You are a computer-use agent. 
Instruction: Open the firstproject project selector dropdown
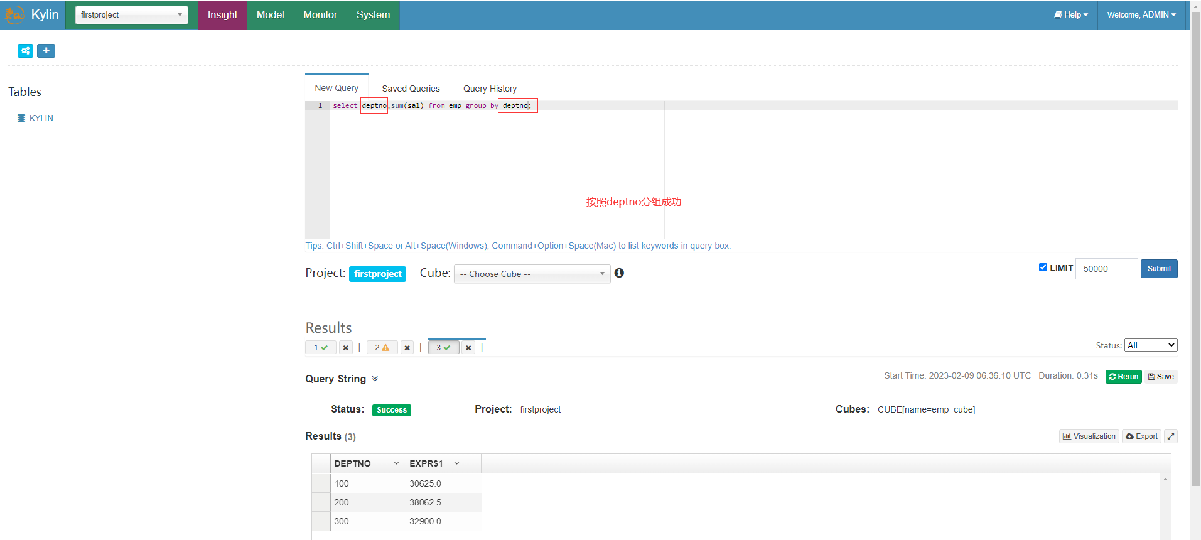(132, 15)
